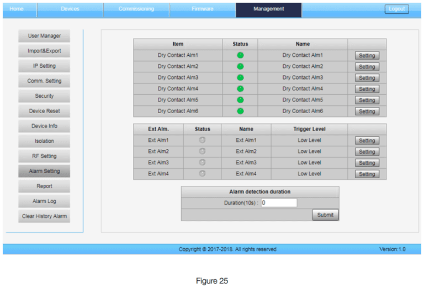This screenshot has width=424, height=288.
Task: Open Setting for Dry Contact Alm2
Action: [x=367, y=67]
